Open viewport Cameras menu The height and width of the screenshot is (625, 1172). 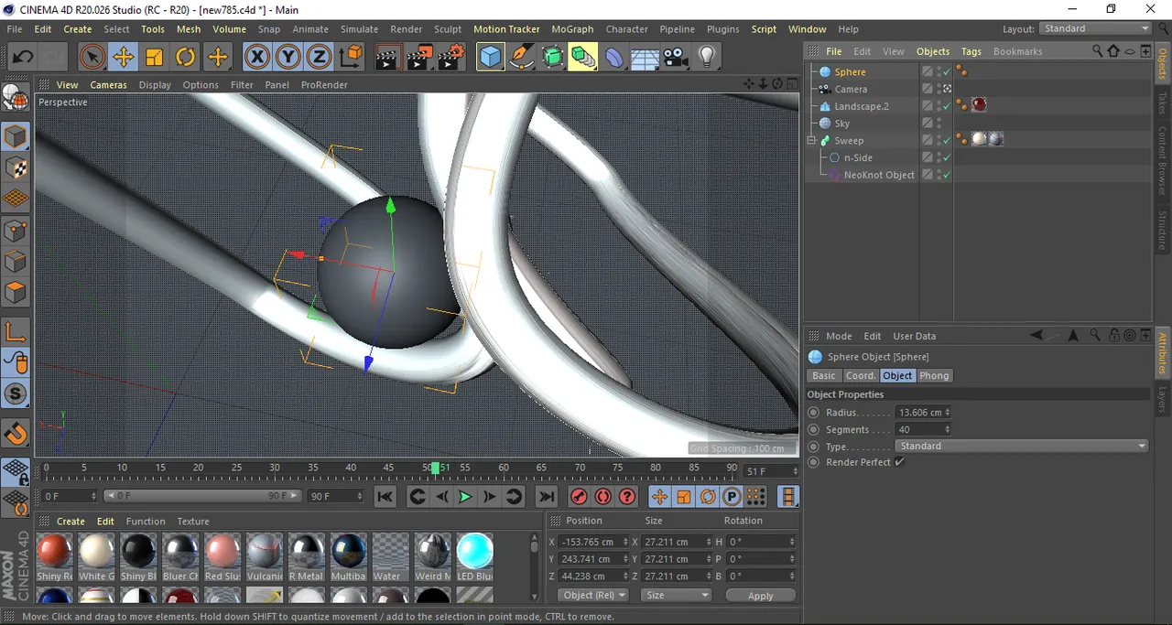click(108, 84)
